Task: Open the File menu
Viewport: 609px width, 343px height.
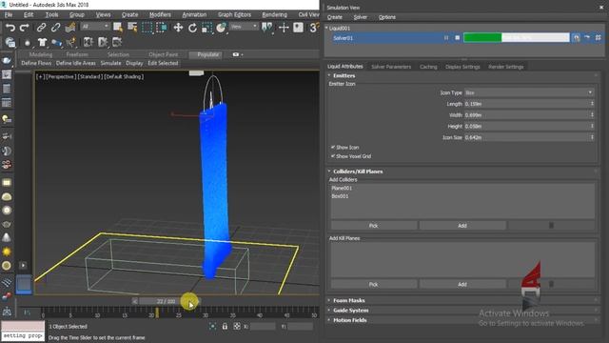Action: click(x=9, y=14)
